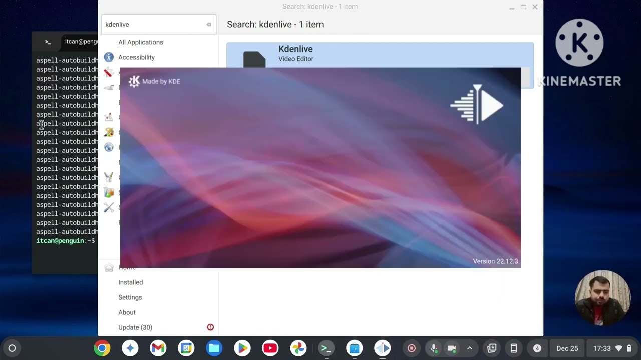Toggle the microphone in shelf

(434, 348)
